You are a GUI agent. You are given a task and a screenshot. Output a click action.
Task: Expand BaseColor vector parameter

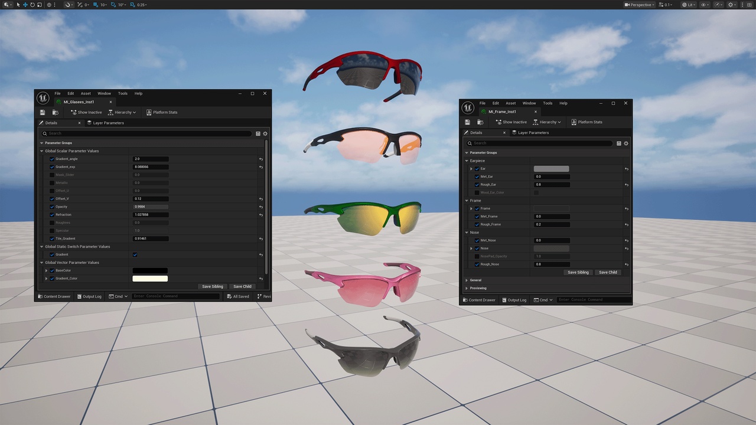point(46,270)
